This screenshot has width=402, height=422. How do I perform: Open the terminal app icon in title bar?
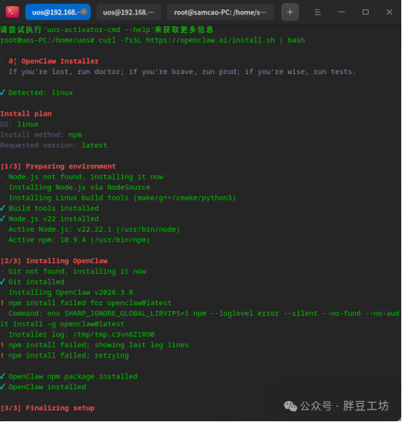pyautogui.click(x=12, y=12)
